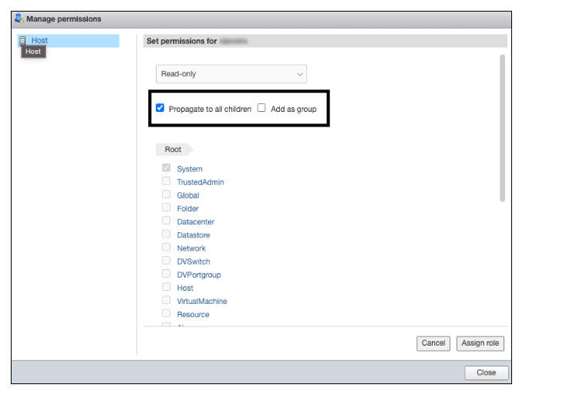Viewport: 583px width, 405px height.
Task: Toggle the System privilege checkbox
Action: tap(166, 168)
